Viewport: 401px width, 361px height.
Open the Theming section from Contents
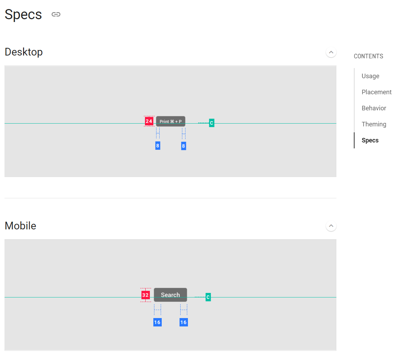point(374,124)
